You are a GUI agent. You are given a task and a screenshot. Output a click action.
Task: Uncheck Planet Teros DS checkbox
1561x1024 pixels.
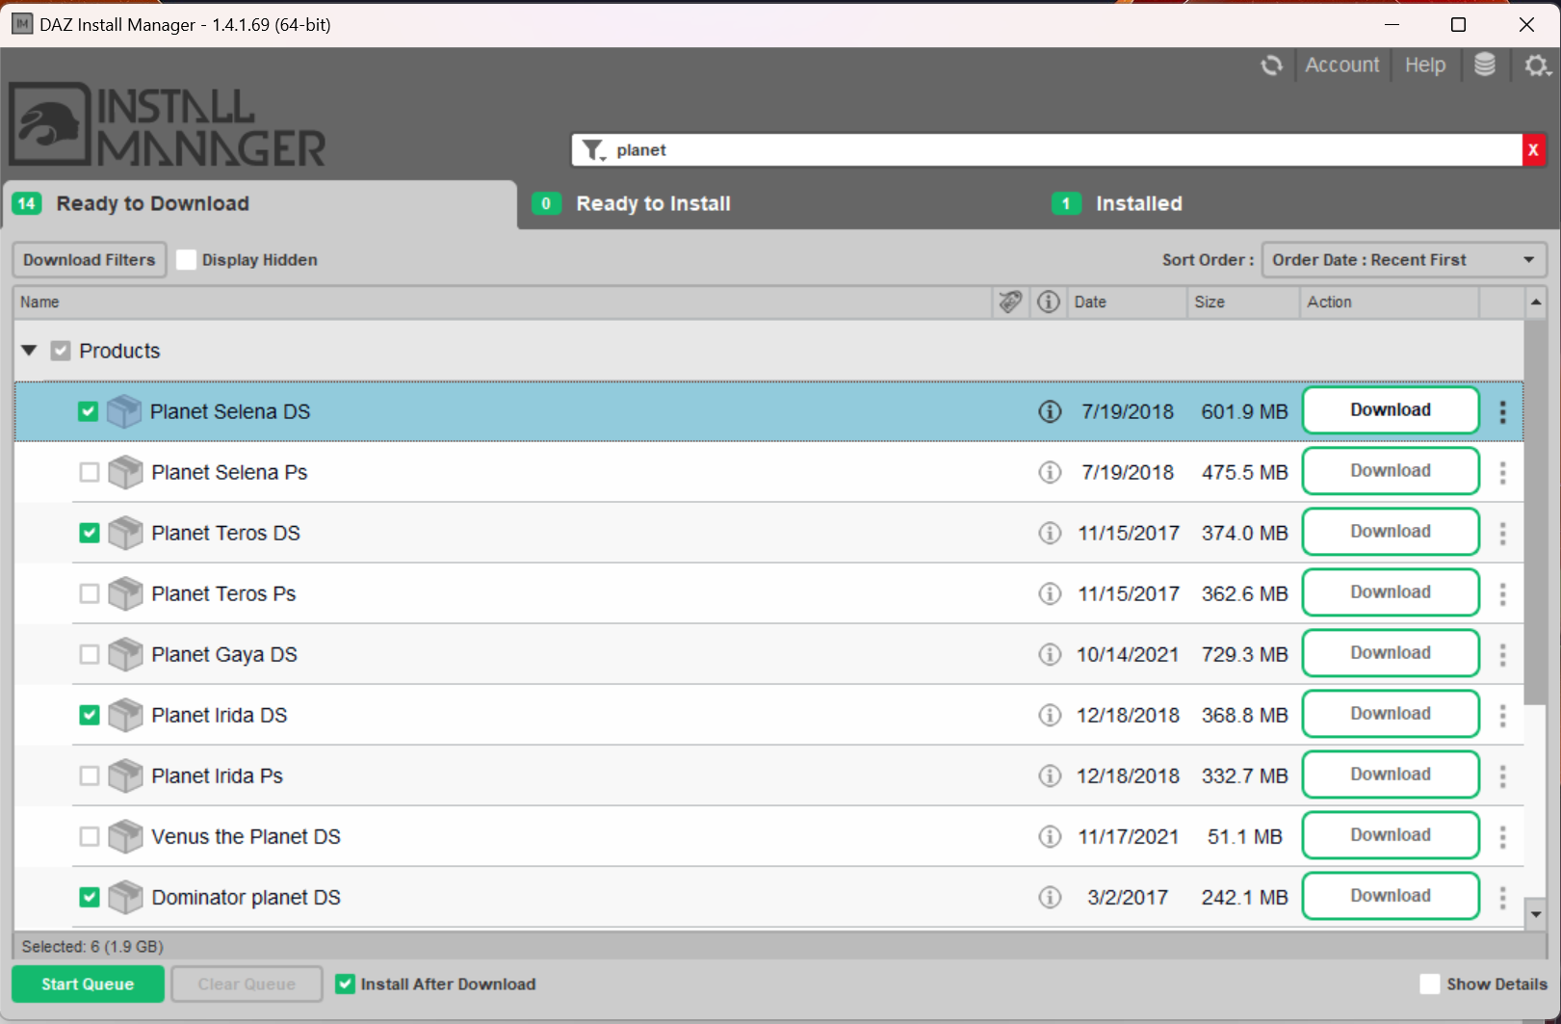tap(90, 533)
